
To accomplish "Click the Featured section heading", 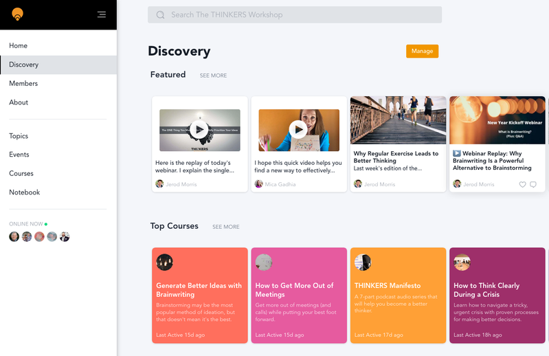I will [168, 74].
